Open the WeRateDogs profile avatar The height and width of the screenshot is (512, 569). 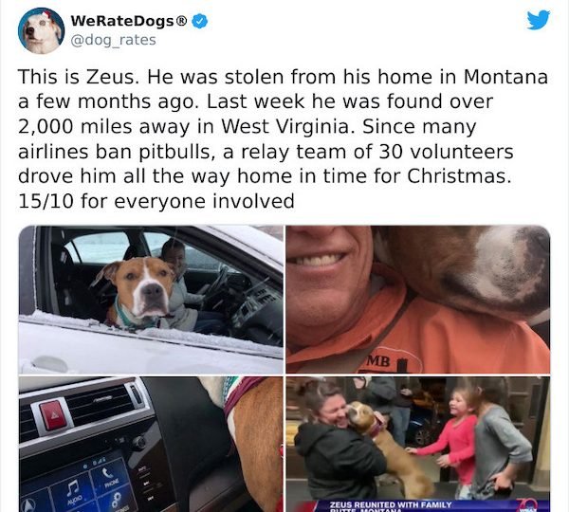pos(41,31)
